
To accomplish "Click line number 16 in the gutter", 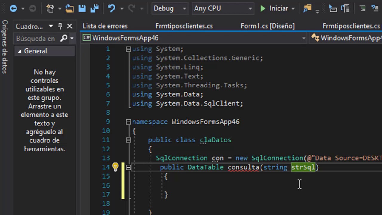I will [106, 185].
